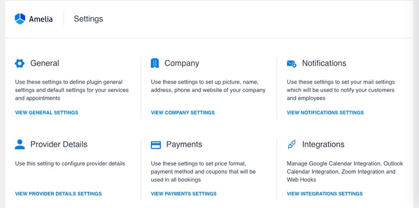Open View General Settings link

coord(46,113)
